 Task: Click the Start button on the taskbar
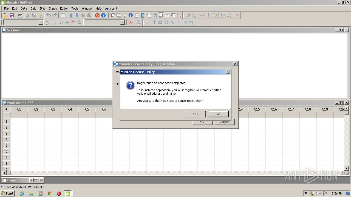(7, 193)
